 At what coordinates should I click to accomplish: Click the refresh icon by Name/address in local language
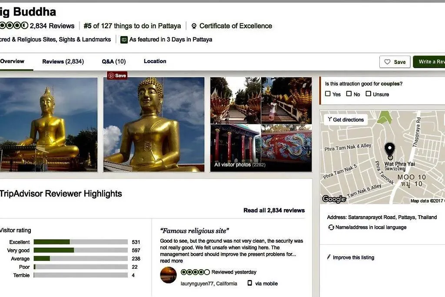click(x=331, y=227)
